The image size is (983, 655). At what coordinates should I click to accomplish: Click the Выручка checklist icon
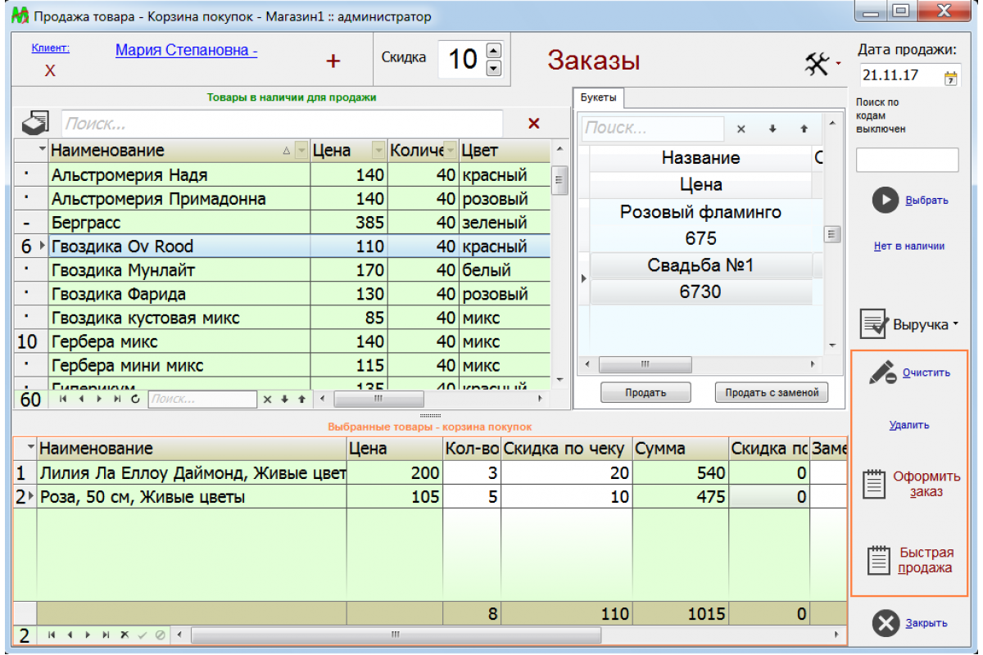coord(874,324)
